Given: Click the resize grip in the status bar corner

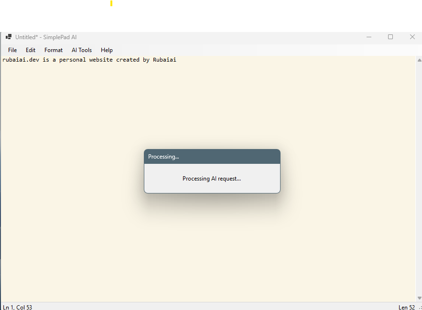Looking at the screenshot, I should [x=420, y=308].
